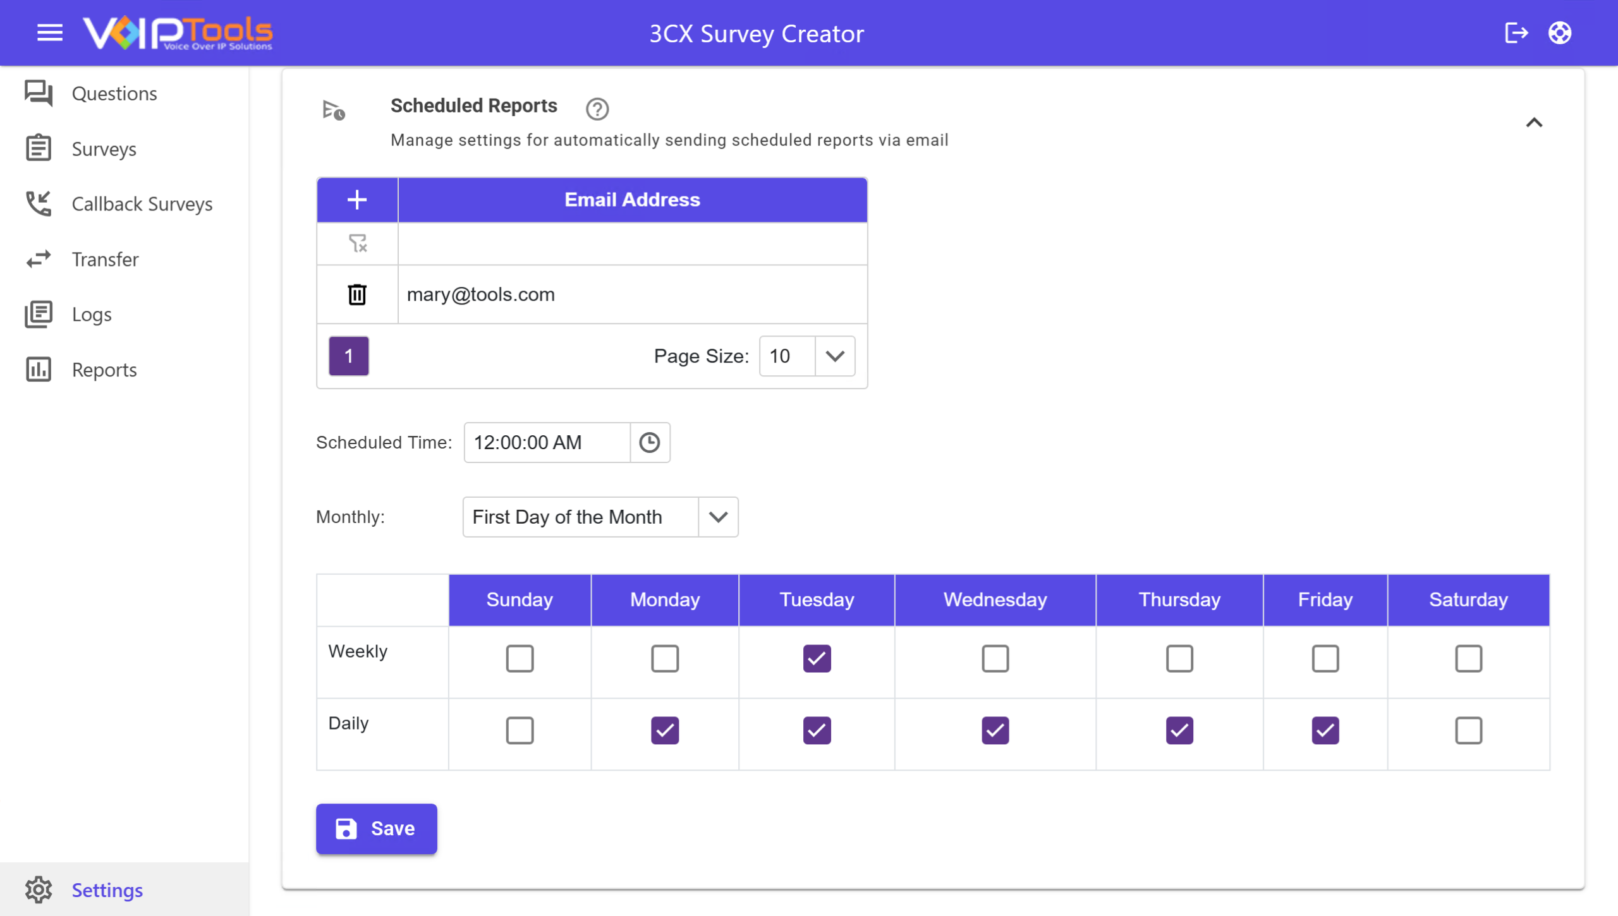Click the Page Size value 10

click(787, 356)
